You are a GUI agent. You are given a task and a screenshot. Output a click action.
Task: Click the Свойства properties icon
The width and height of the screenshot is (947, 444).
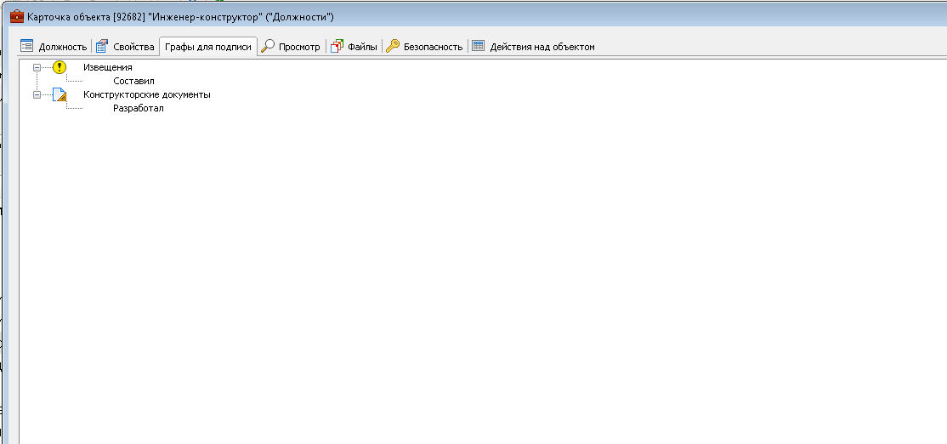tap(101, 46)
